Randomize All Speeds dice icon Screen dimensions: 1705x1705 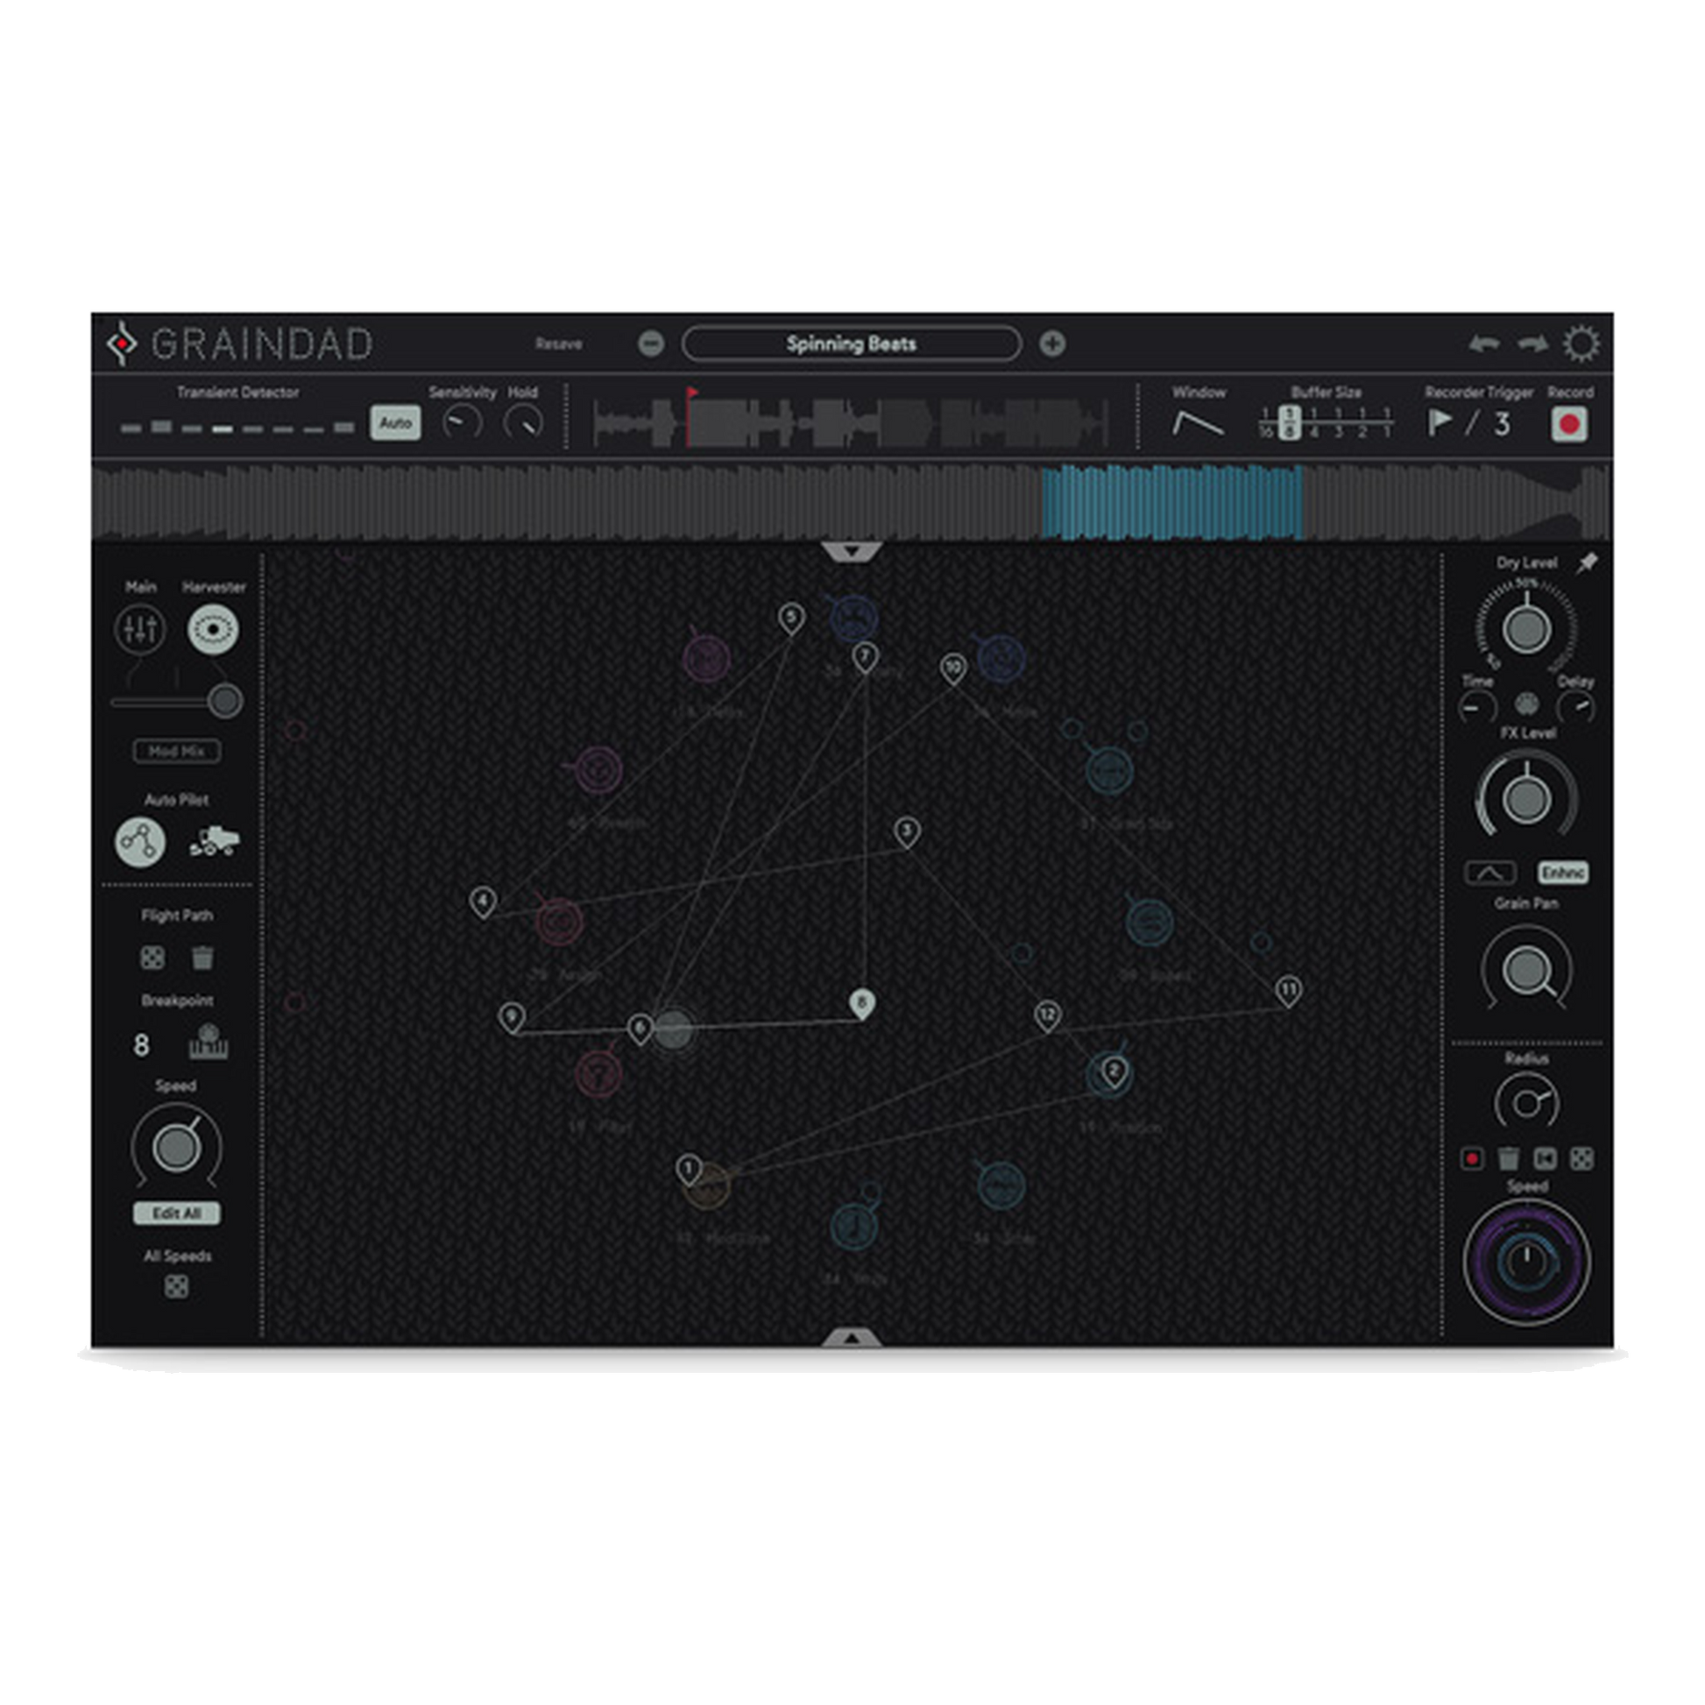(176, 1287)
